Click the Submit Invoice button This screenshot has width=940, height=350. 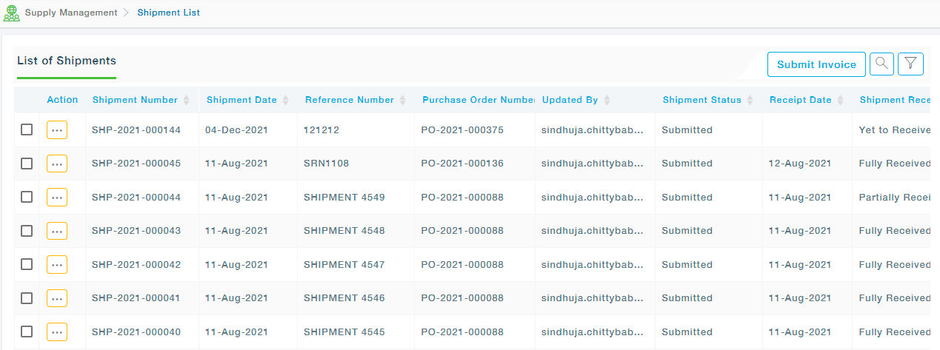click(x=816, y=64)
